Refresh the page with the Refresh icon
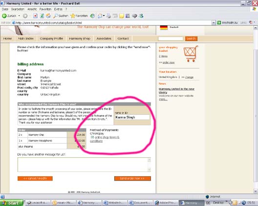Viewport: 258px width, 206px height. pyautogui.click(x=42, y=16)
